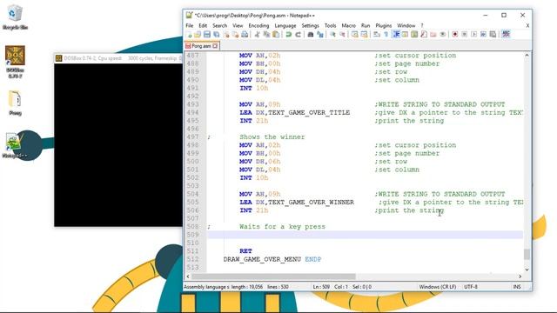The image size is (557, 313).
Task: Click the Copy toolbar icon
Action: (x=266, y=35)
